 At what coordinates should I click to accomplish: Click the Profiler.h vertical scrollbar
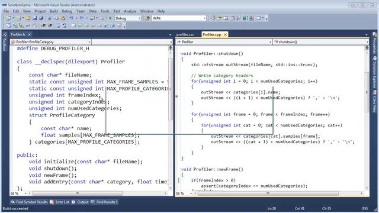pos(170,89)
